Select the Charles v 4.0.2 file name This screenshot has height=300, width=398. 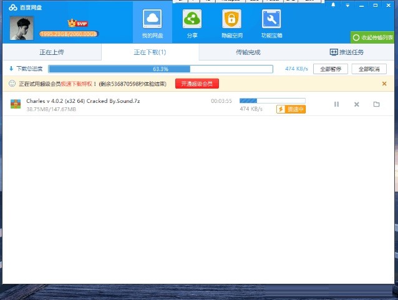83,101
